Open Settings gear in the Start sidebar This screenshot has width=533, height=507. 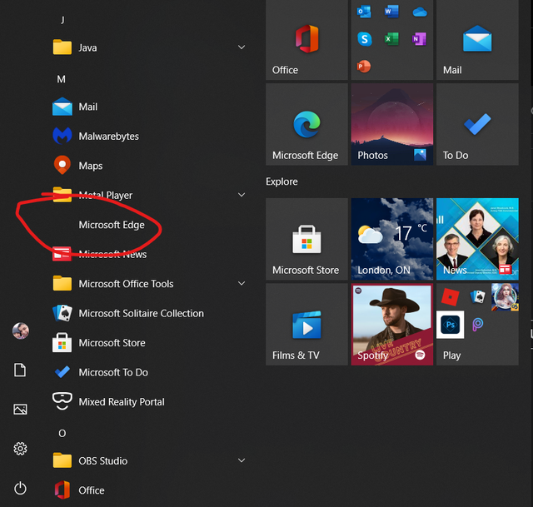pos(20,449)
